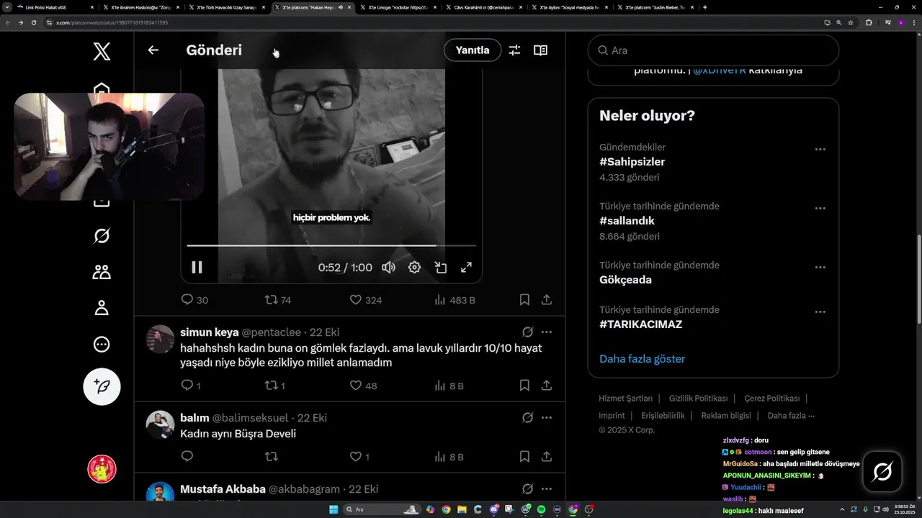Open more options on simun keya's reply

(547, 332)
